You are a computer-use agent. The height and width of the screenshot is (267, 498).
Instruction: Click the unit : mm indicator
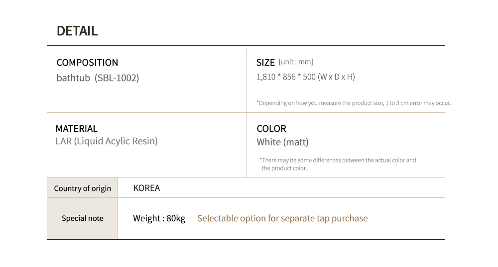(296, 62)
